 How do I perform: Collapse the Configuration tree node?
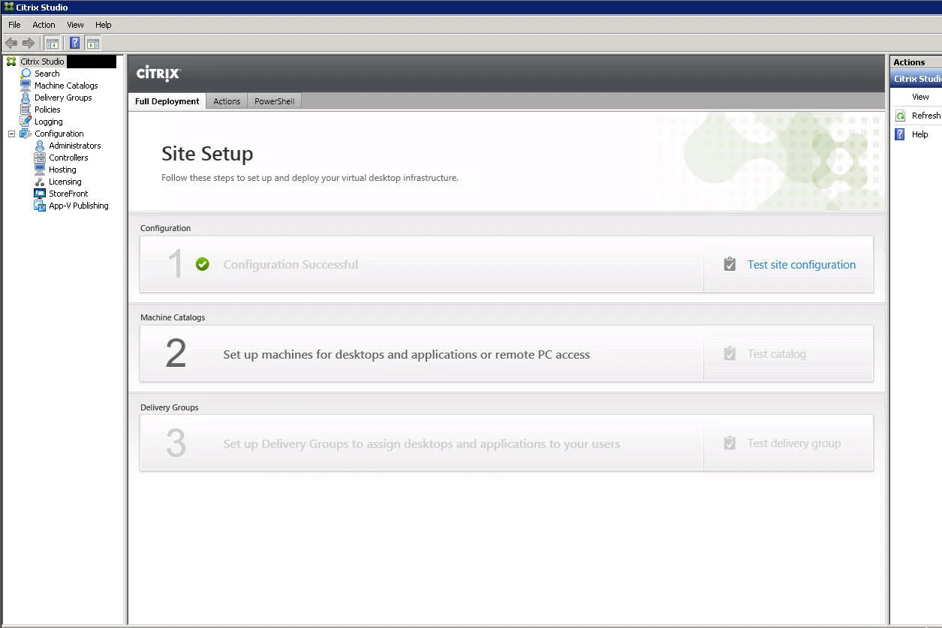(x=11, y=134)
